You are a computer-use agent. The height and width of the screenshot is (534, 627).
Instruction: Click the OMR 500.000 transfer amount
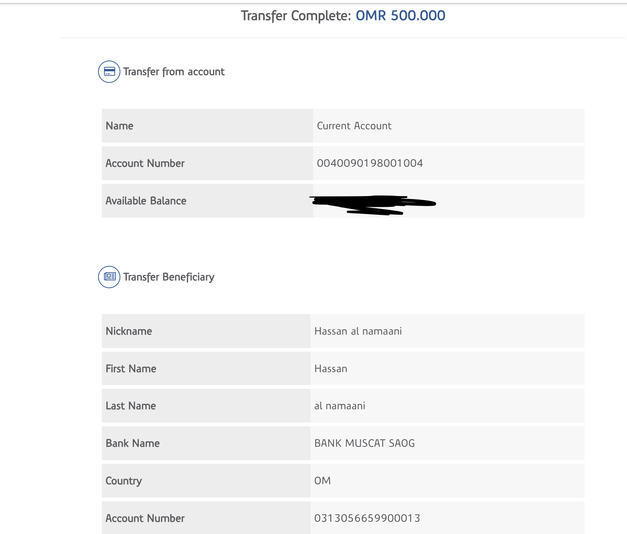[400, 16]
